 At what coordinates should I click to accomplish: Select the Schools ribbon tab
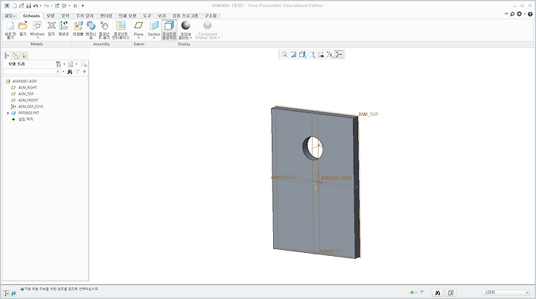click(31, 16)
